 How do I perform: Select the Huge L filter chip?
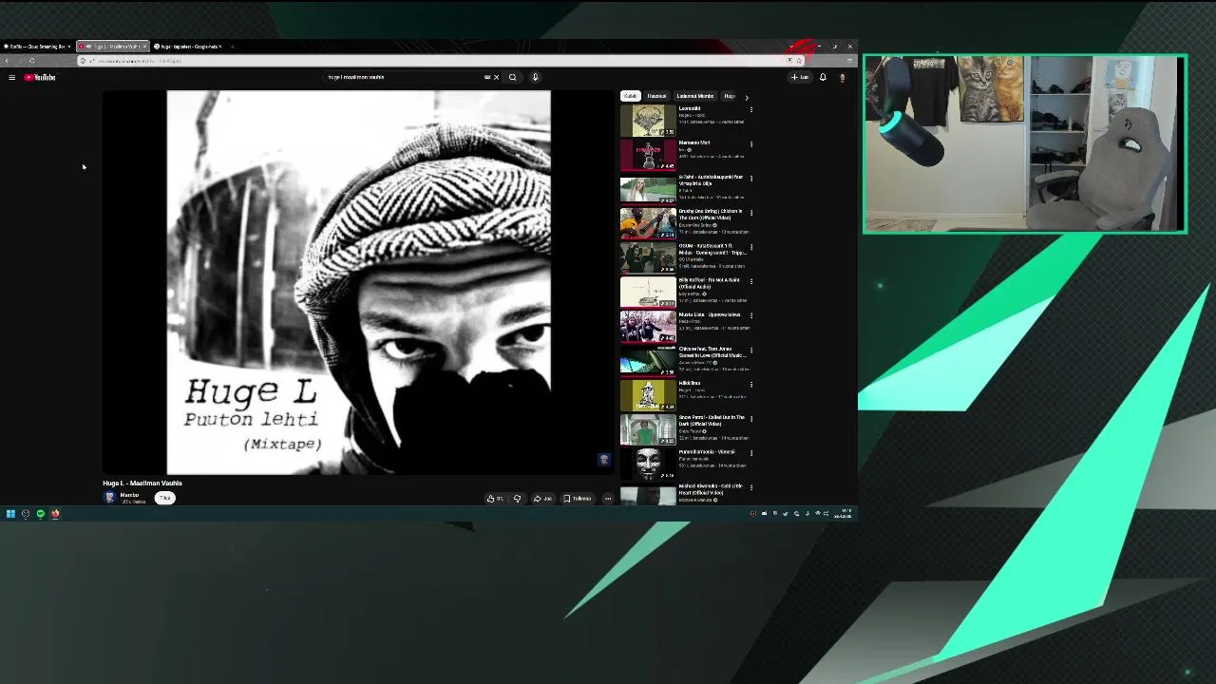pos(730,96)
